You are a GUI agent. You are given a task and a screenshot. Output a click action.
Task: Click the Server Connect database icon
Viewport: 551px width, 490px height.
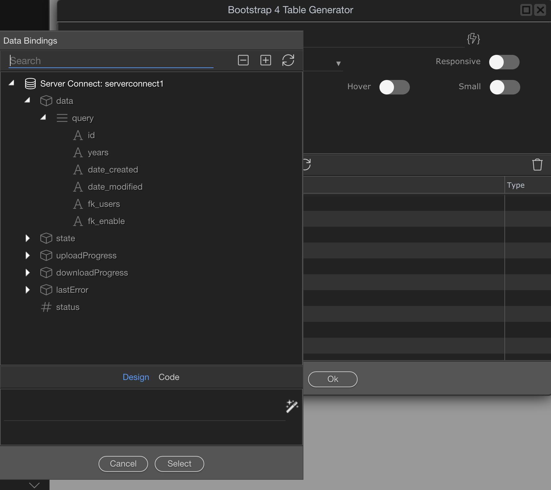(30, 84)
